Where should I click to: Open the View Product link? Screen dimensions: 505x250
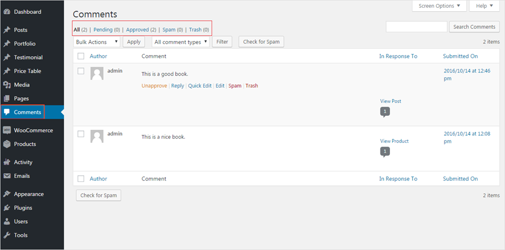(x=394, y=141)
